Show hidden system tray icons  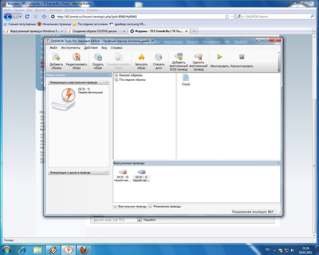click(274, 250)
